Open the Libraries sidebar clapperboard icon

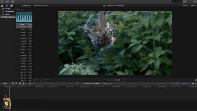[2, 6]
